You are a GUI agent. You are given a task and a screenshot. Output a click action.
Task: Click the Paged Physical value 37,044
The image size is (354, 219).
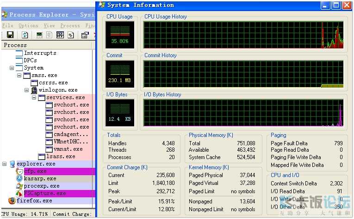[x=248, y=175]
